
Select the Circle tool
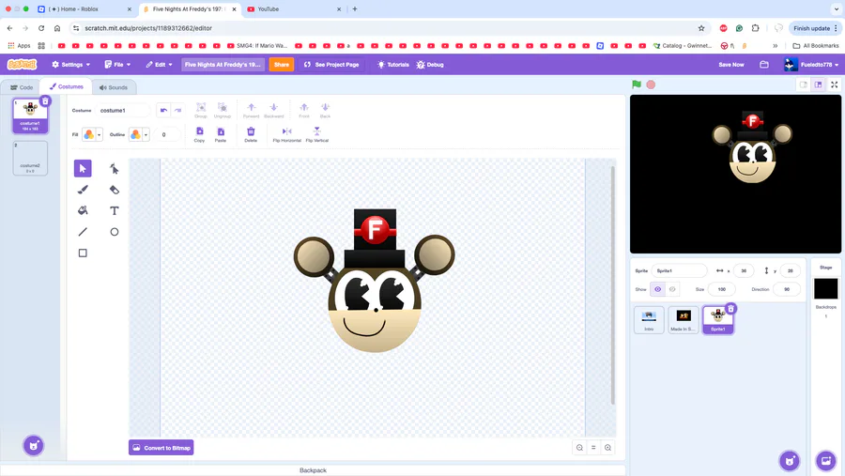coord(115,232)
